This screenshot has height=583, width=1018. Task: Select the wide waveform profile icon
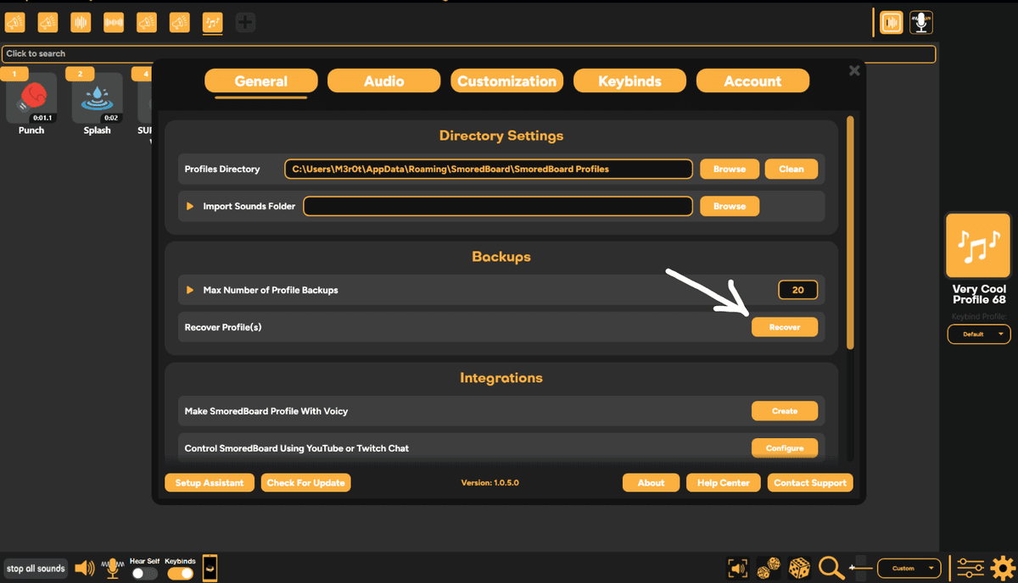click(x=114, y=22)
